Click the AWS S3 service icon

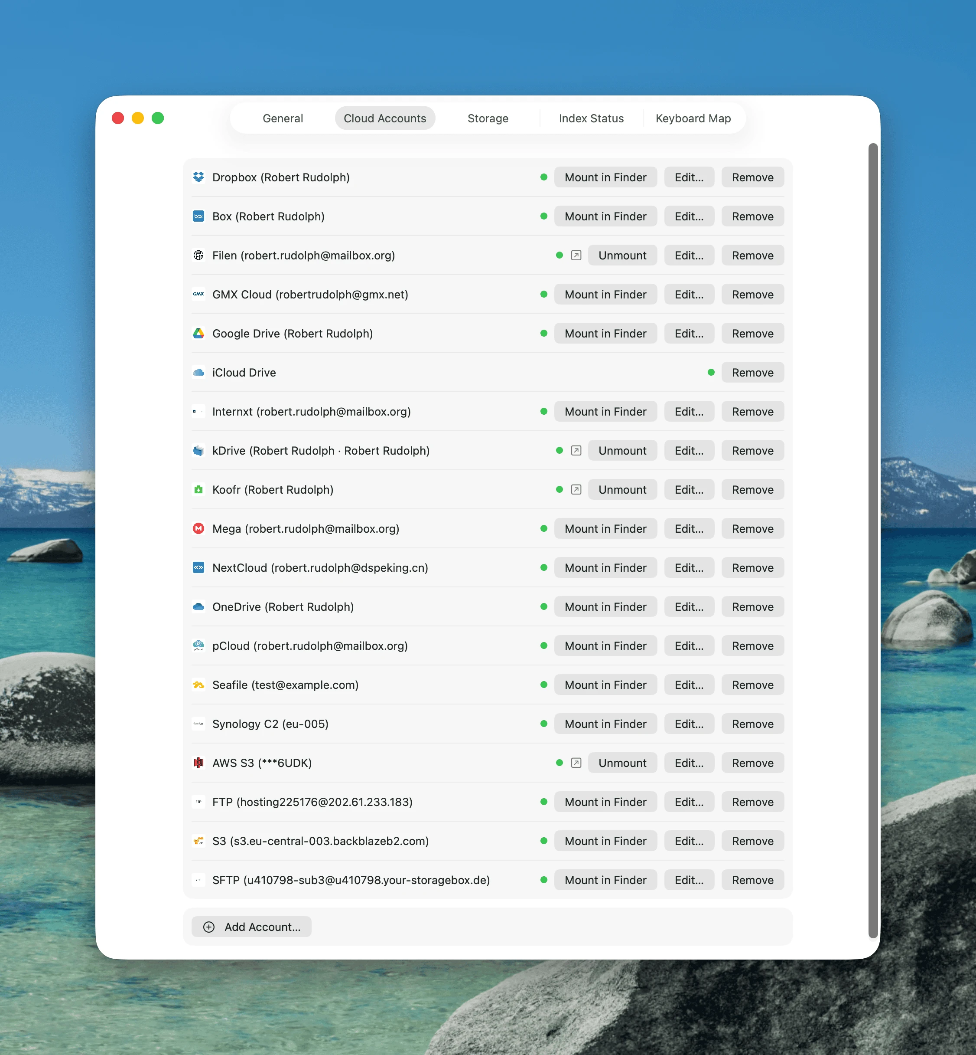point(198,763)
